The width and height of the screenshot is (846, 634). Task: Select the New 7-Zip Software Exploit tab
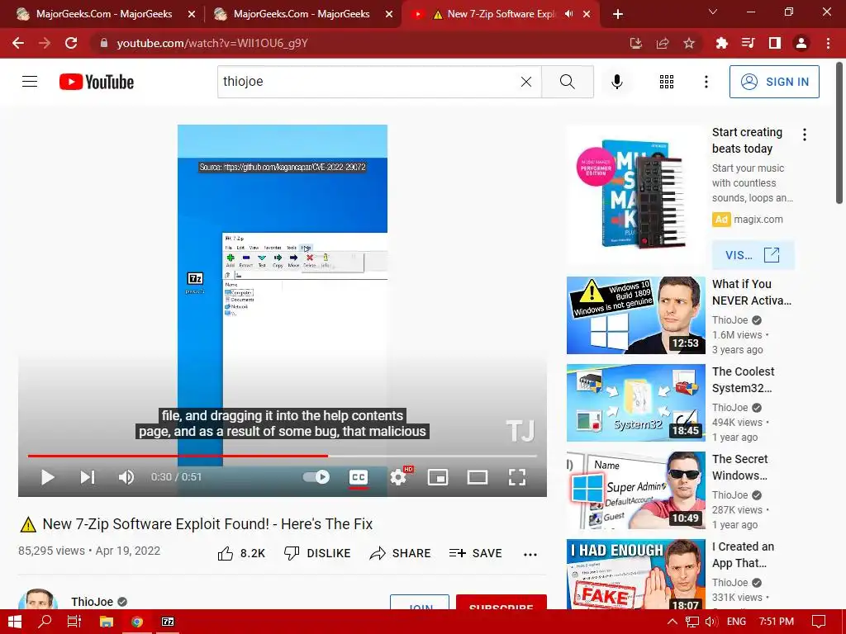(494, 14)
